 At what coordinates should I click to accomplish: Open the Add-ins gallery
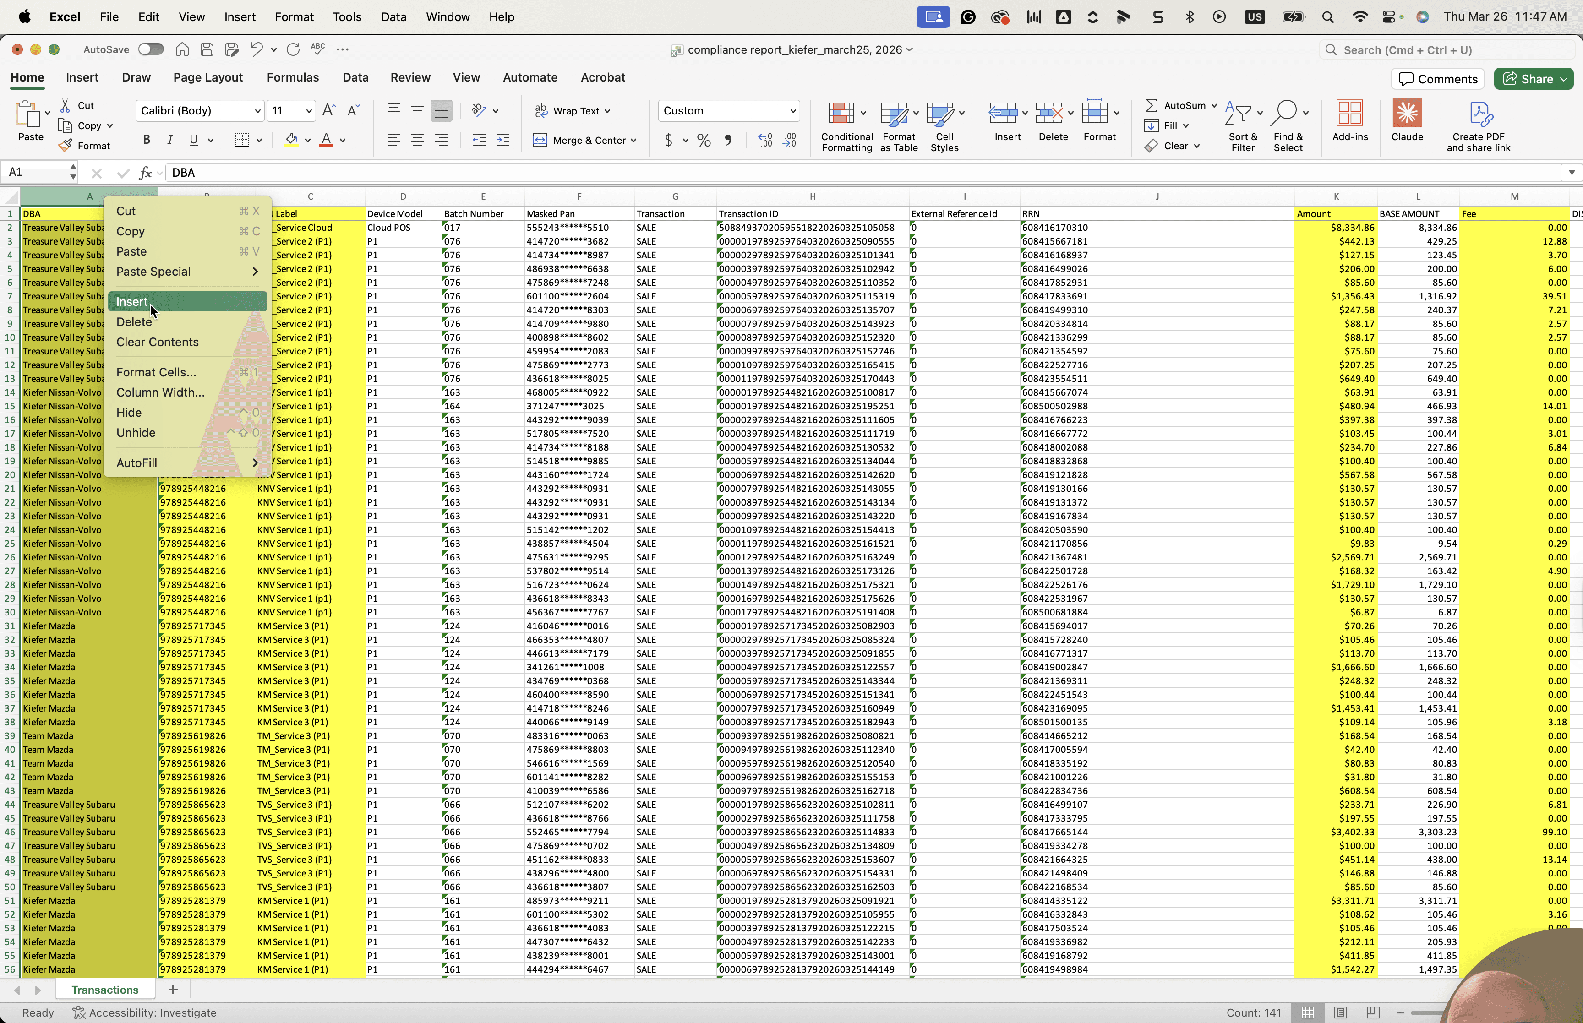coord(1350,120)
